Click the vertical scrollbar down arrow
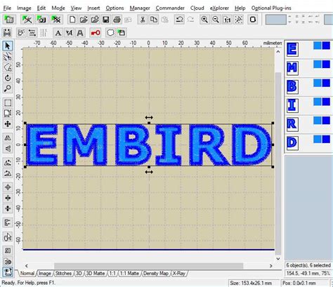 coord(278,259)
